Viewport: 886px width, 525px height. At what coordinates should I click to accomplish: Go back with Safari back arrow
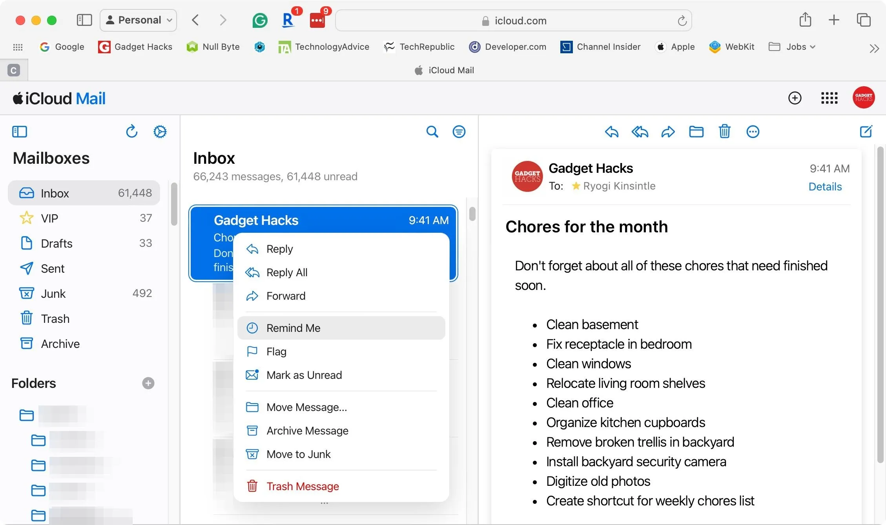click(x=195, y=20)
